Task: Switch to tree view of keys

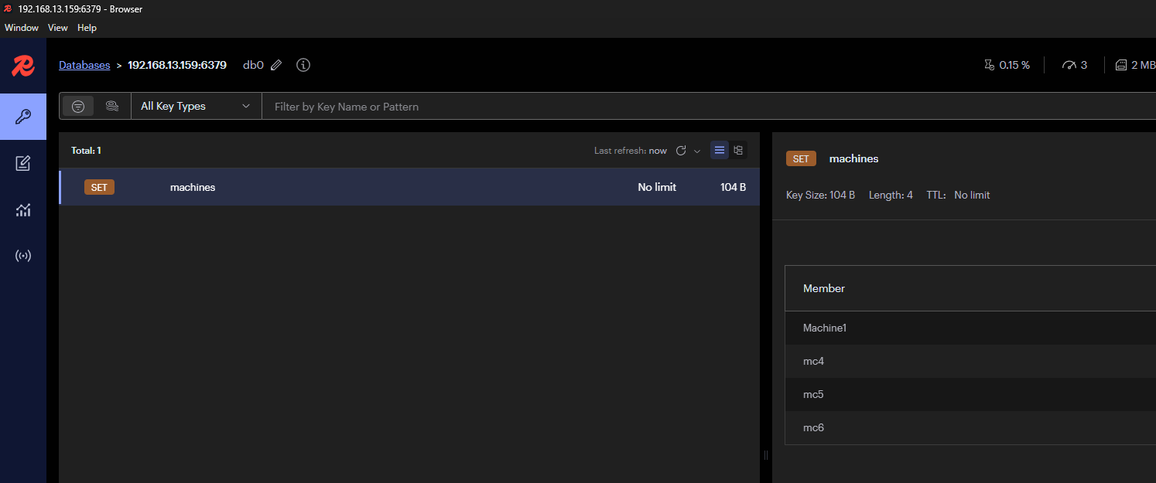Action: (x=738, y=150)
